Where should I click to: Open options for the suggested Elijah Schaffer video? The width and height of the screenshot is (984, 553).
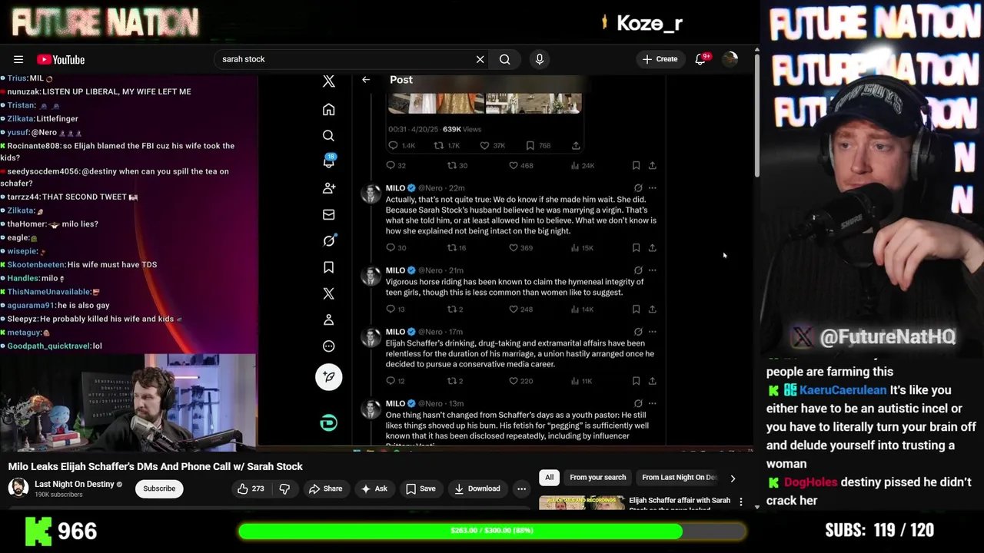coord(741,502)
